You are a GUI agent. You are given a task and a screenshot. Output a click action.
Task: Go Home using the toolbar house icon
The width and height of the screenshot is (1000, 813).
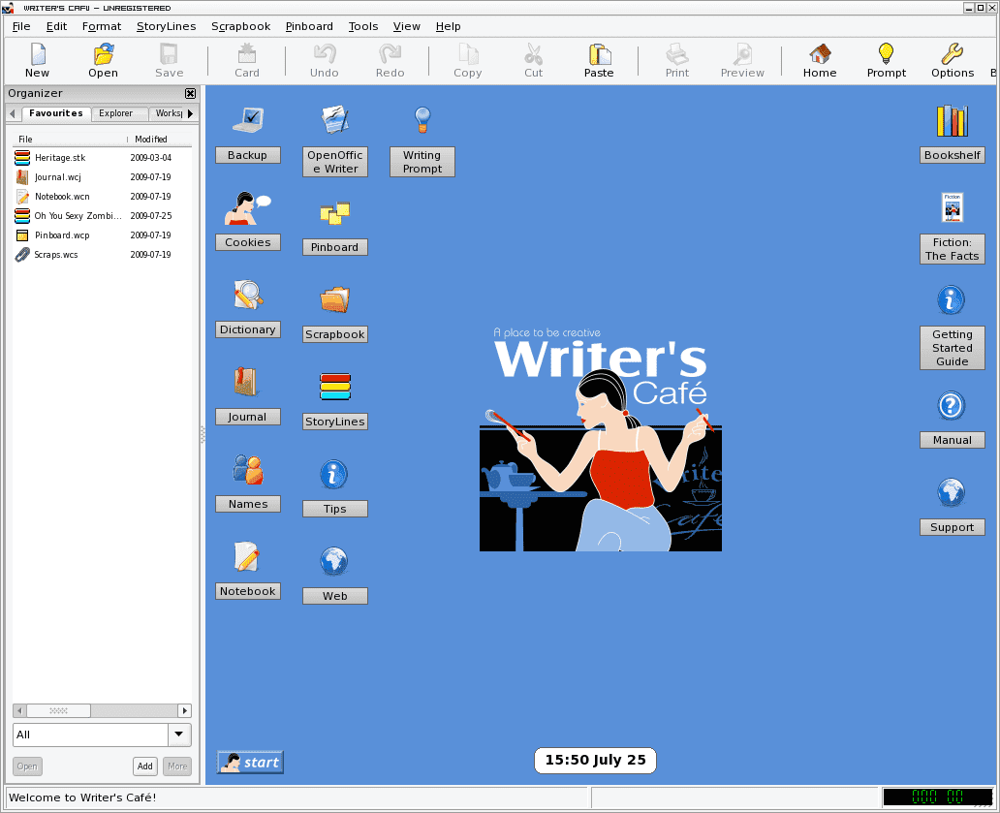tap(820, 61)
